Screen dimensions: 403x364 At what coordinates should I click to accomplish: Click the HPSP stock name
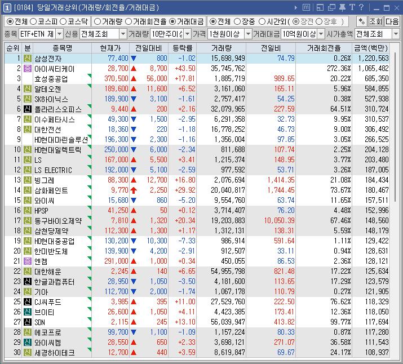(x=41, y=211)
